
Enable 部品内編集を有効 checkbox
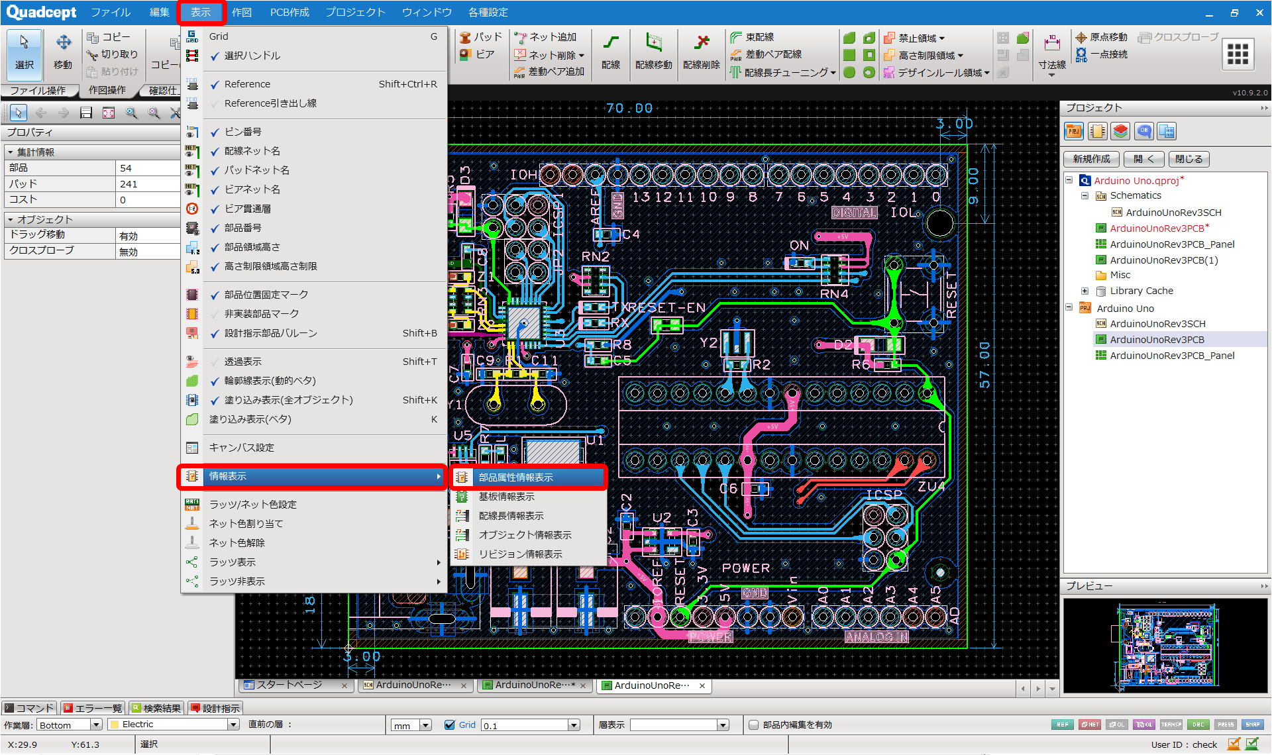(753, 725)
